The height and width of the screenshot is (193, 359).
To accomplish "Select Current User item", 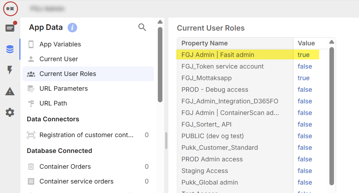I will [58, 59].
